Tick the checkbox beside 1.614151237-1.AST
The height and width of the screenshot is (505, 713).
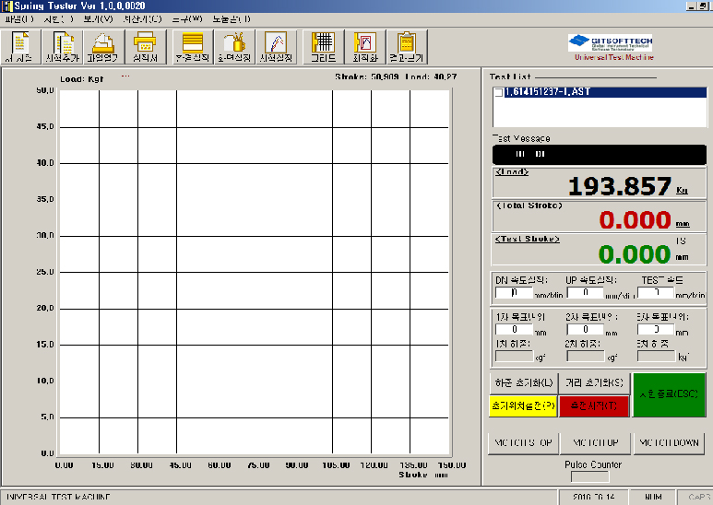click(x=499, y=92)
